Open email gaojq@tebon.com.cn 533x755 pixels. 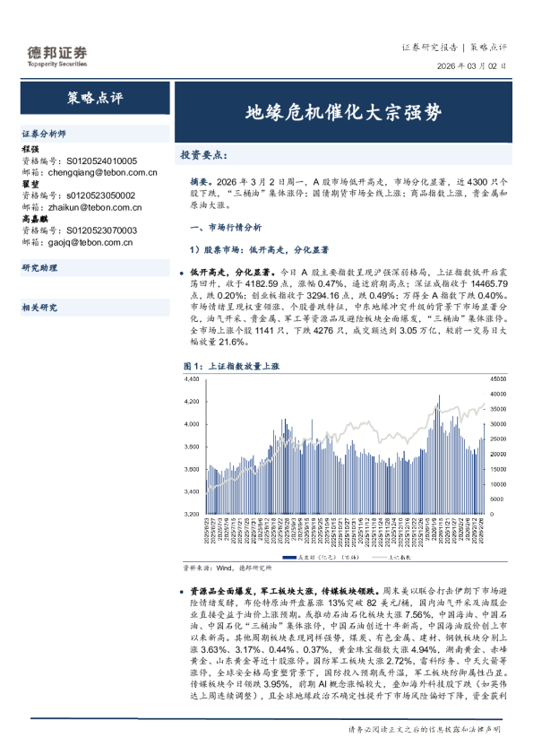click(90, 242)
